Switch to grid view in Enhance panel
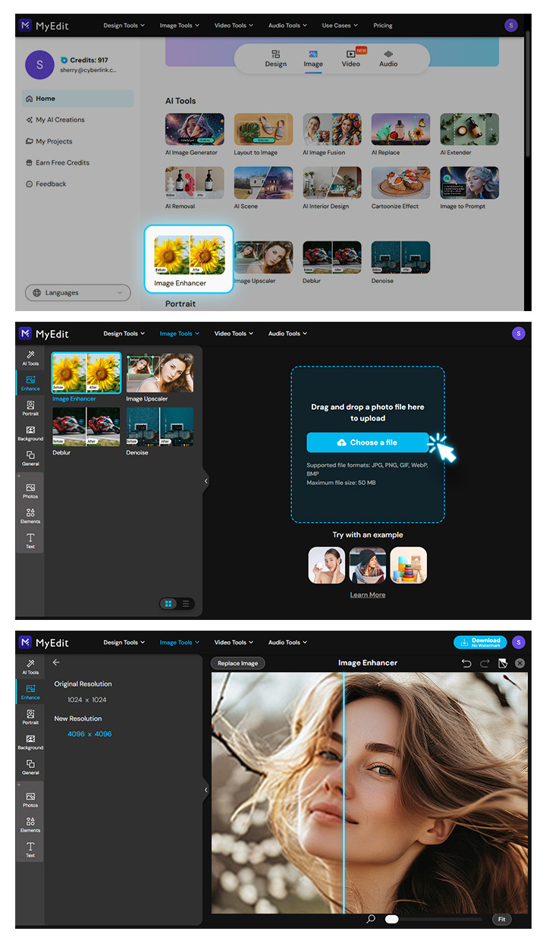546x944 pixels. [x=168, y=604]
